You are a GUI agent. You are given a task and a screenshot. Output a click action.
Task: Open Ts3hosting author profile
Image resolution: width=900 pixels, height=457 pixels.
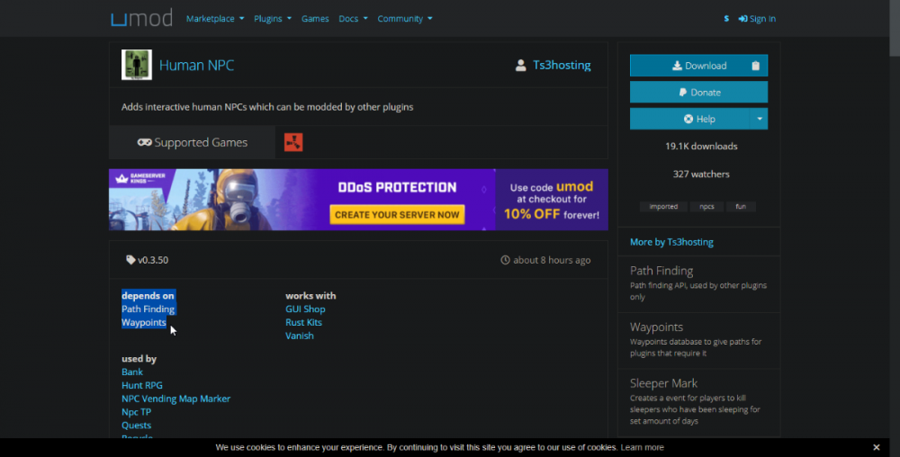(x=562, y=66)
